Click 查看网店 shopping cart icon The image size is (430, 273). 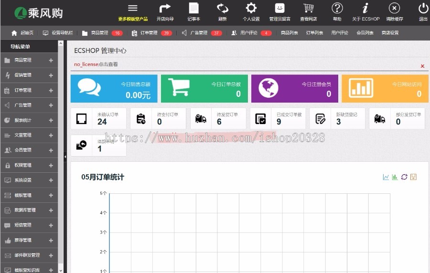[309, 8]
